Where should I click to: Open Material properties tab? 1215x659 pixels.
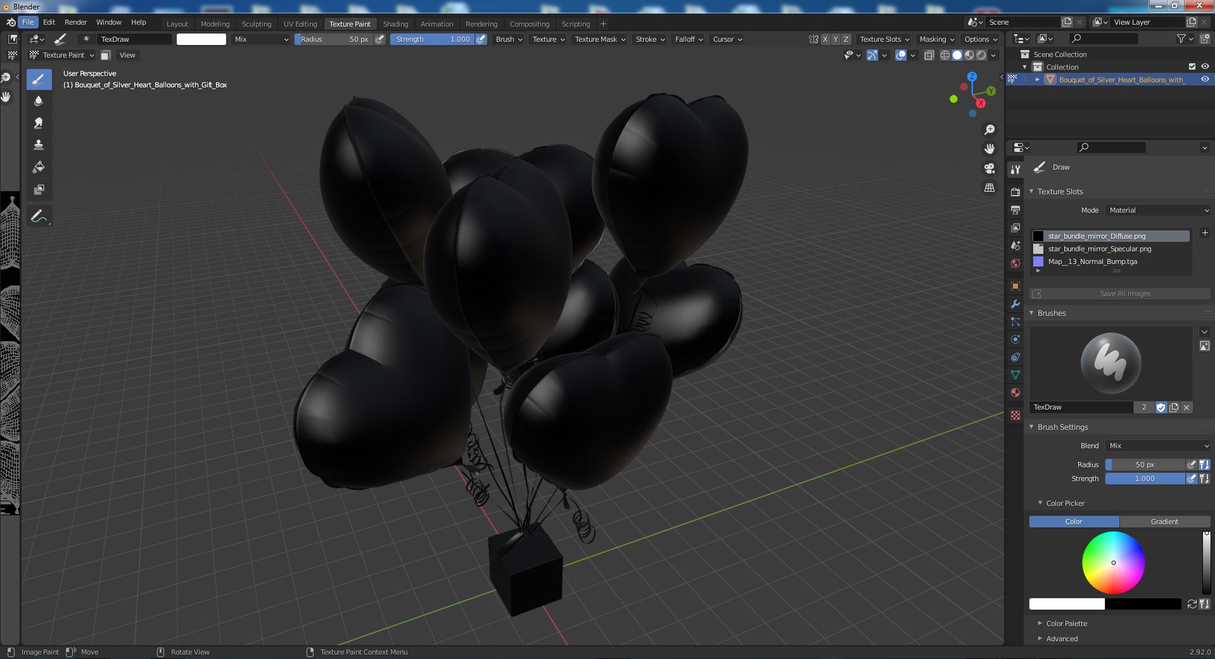coord(1015,392)
